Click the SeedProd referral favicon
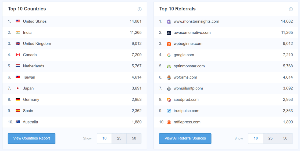The width and height of the screenshot is (300, 151). 169,100
